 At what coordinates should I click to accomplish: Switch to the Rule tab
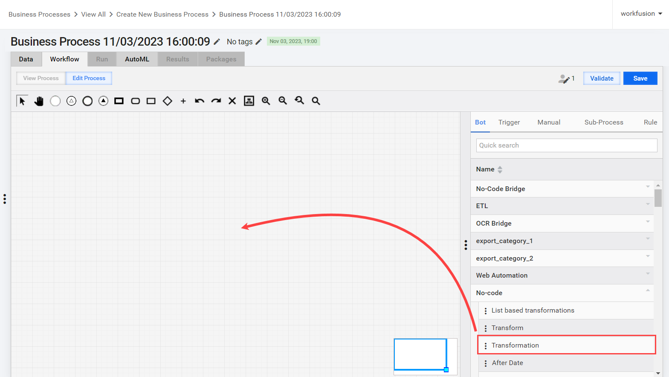pos(650,122)
